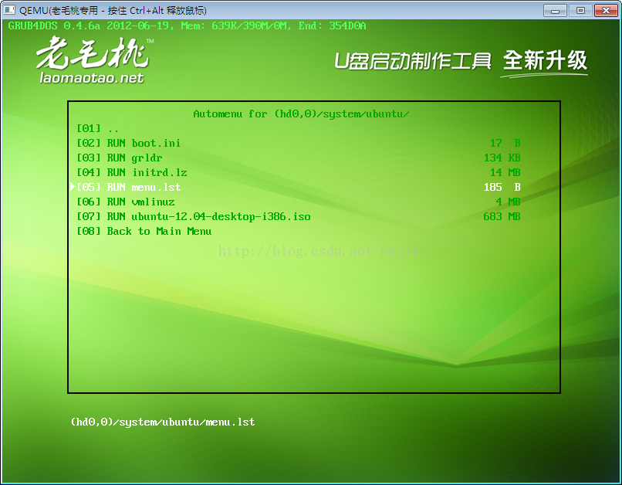
Task: Minimize the QEMU window
Action: [x=555, y=10]
